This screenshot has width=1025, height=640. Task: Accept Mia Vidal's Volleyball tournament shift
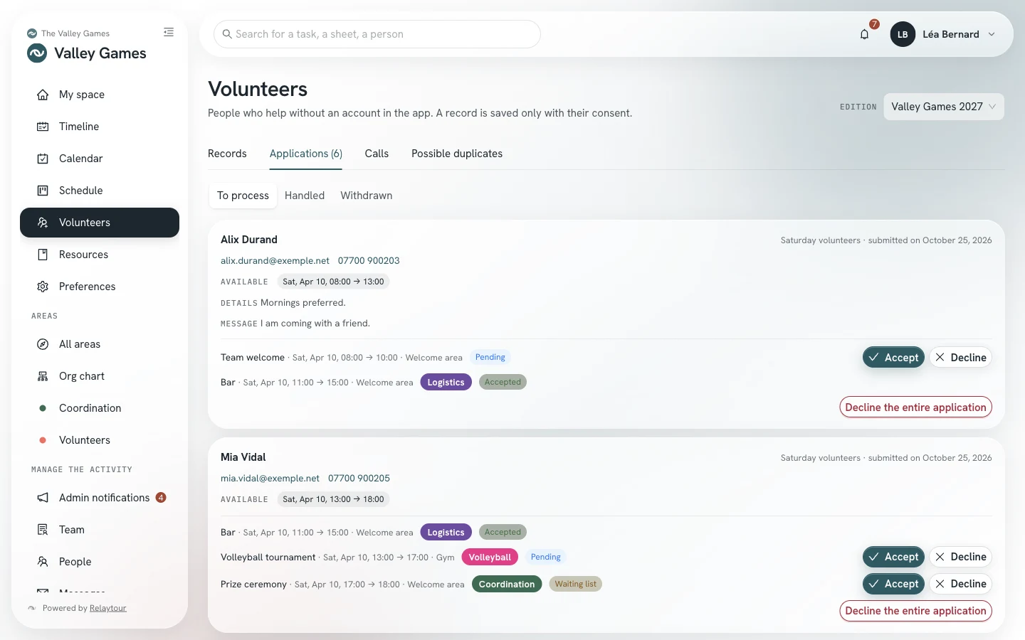point(893,557)
